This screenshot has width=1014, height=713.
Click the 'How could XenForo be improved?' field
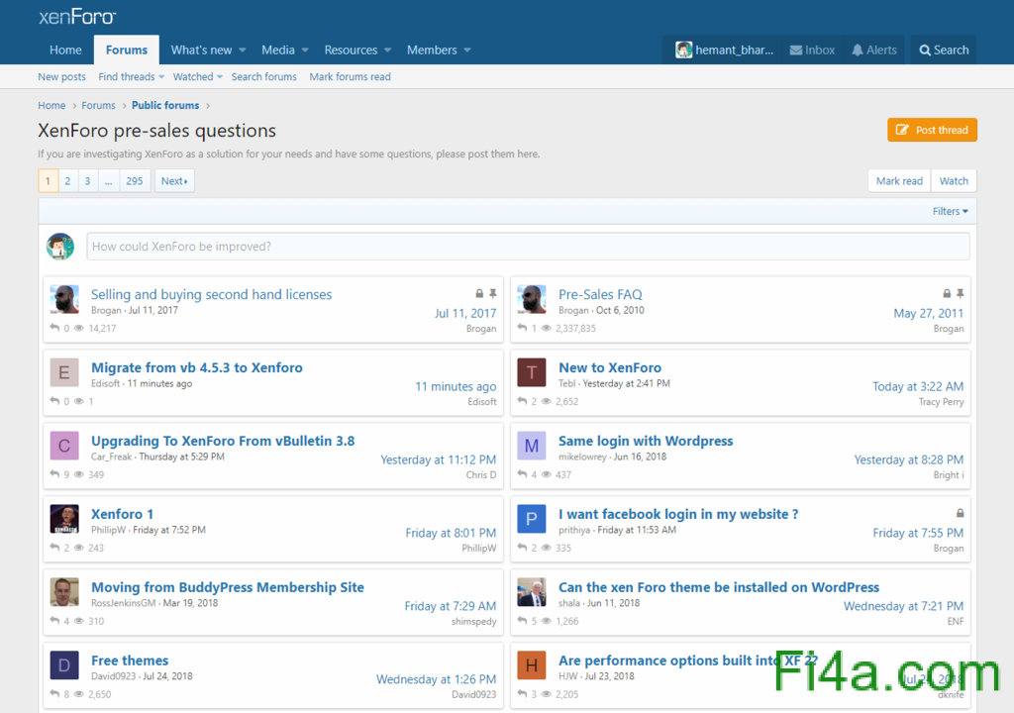pyautogui.click(x=527, y=247)
